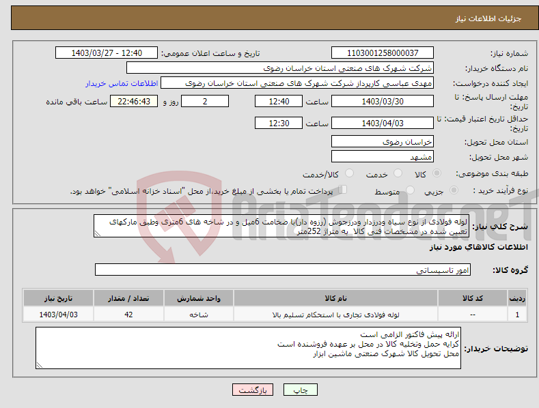
Task: Click the delivery province field خراسان رضوی
Action: click(x=383, y=141)
